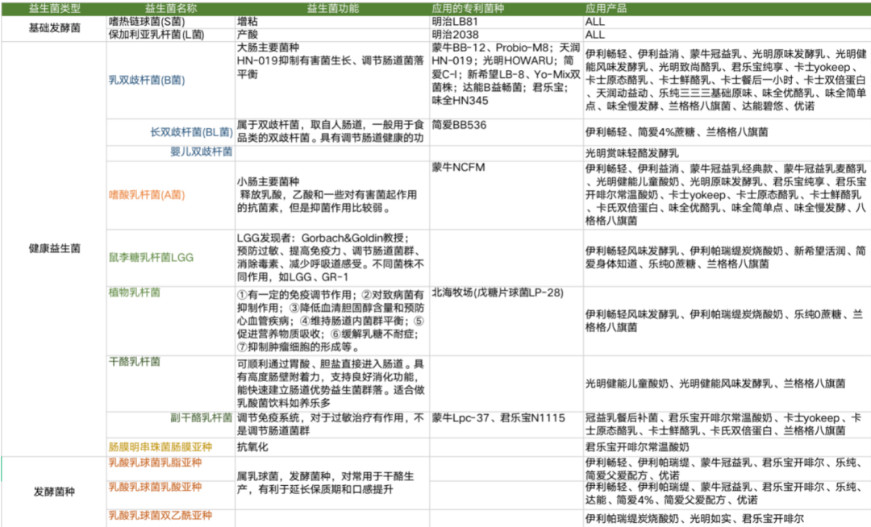Click the 君乐宝开啡尔常温酸奶 product cell

727,447
